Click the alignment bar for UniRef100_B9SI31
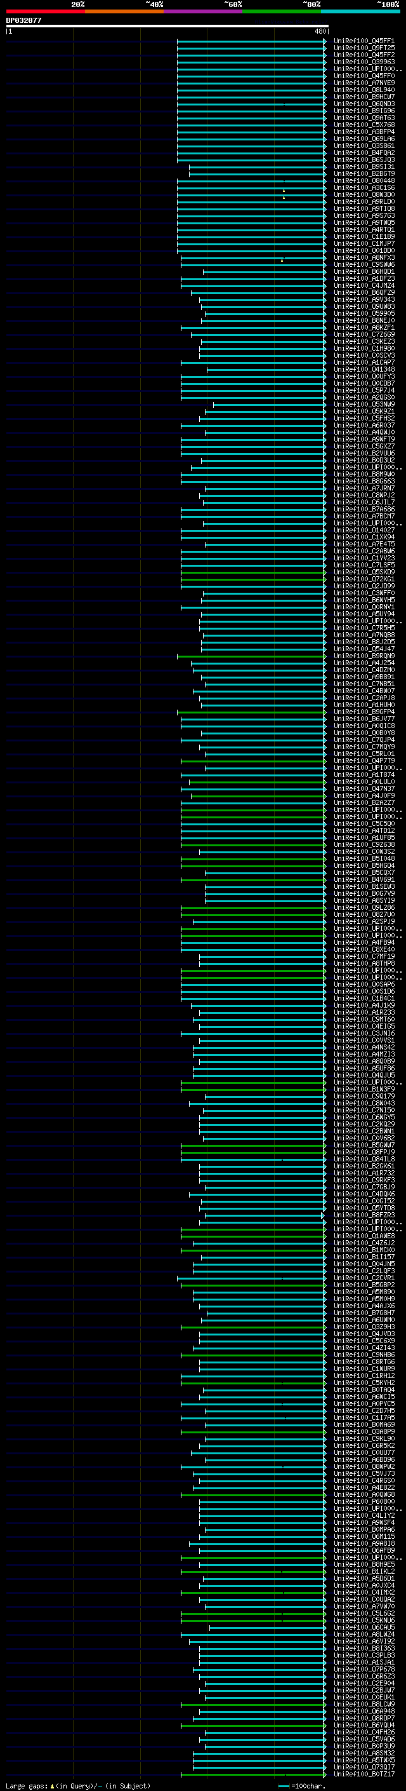Screen dimensions: 406x1791 258,166
